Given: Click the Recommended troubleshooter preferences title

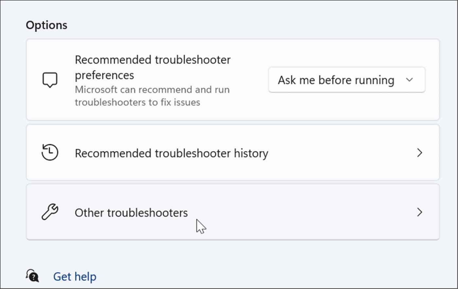Looking at the screenshot, I should (153, 67).
